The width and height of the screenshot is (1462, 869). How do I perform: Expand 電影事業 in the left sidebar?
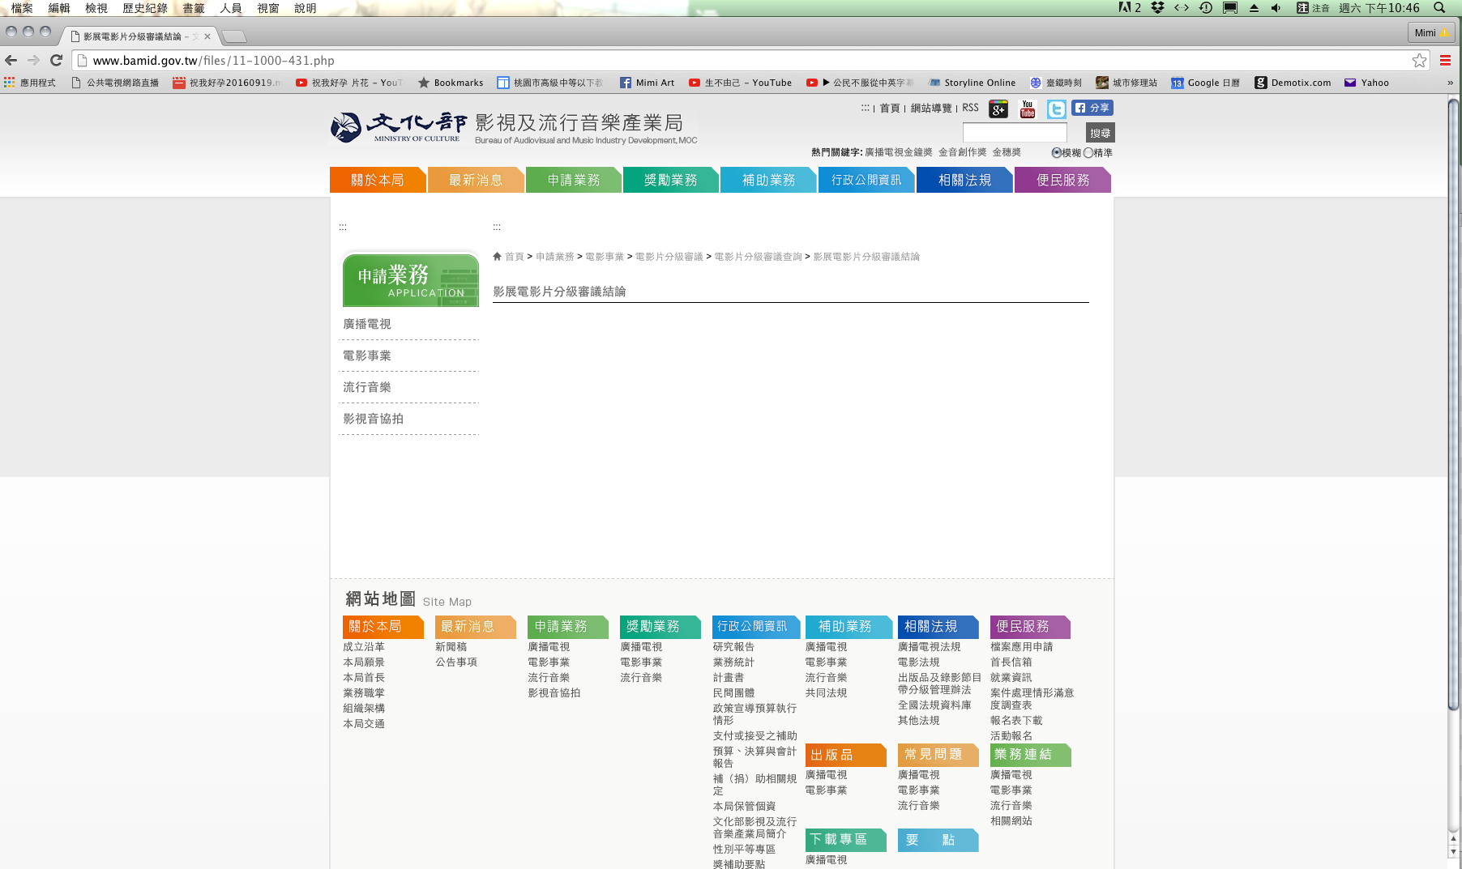(367, 356)
